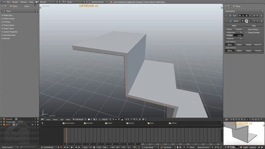Click the Bevel Width value field
Screen dimensions: 265x149
(x=234, y=29)
